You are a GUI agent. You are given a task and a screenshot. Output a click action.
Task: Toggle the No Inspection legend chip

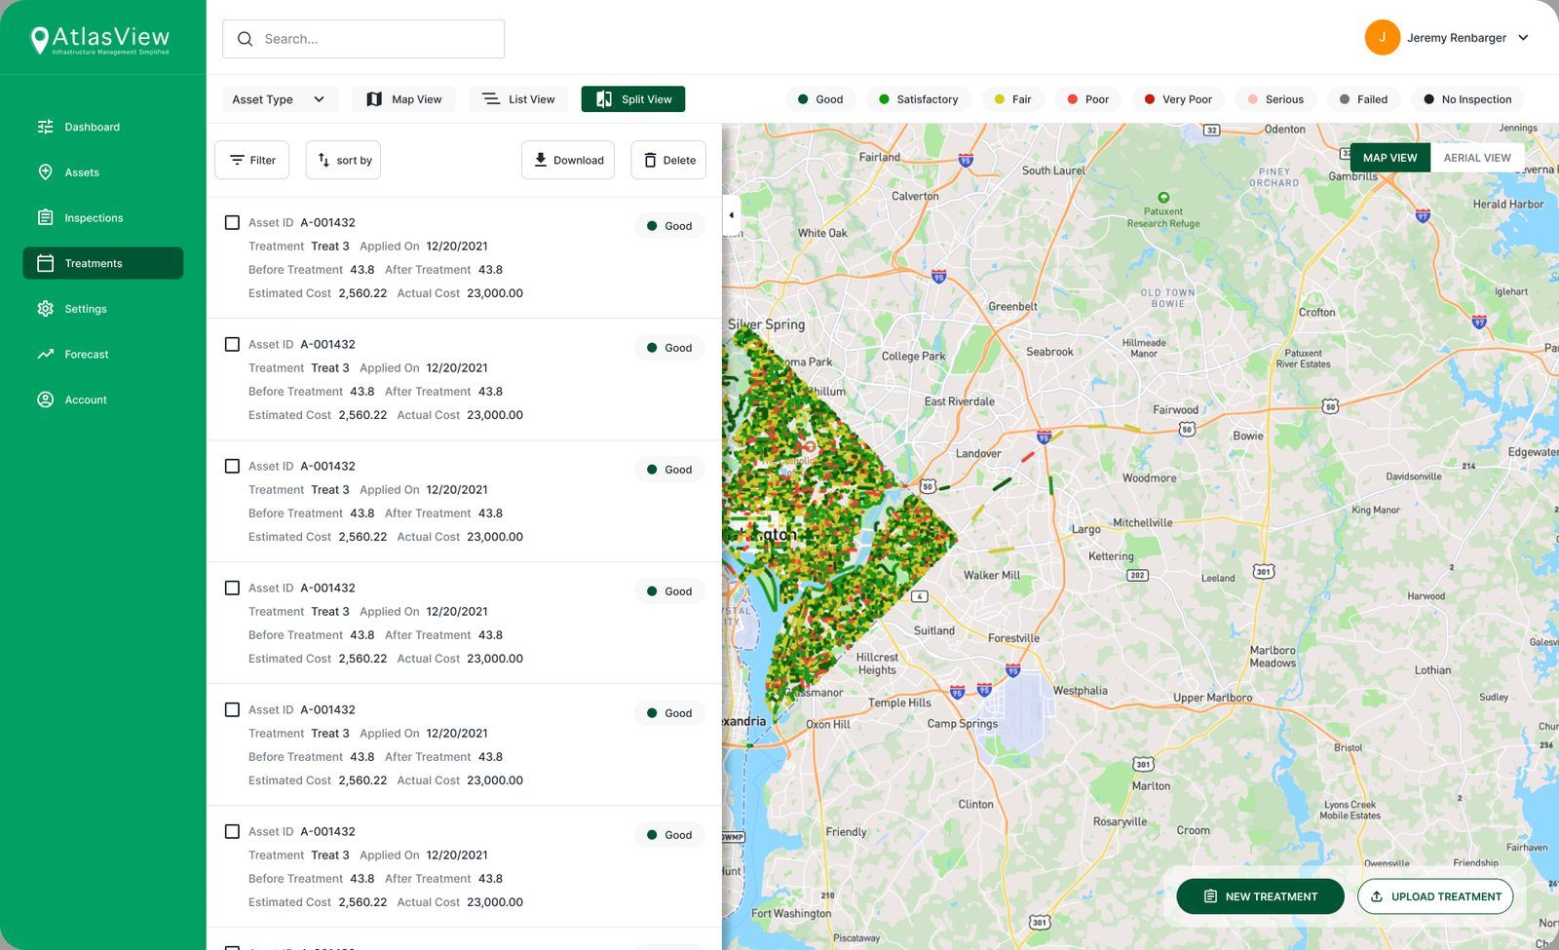point(1467,99)
